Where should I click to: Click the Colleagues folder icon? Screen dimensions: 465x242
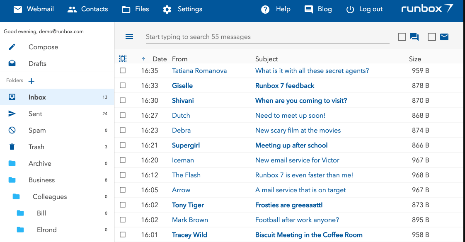[16, 196]
